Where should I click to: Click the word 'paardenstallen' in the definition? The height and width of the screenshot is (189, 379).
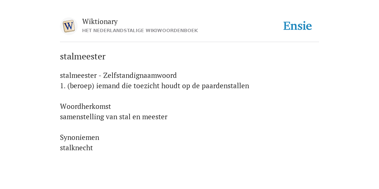225,86
